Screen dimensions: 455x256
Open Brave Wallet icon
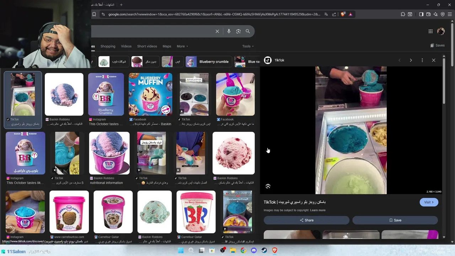click(428, 14)
